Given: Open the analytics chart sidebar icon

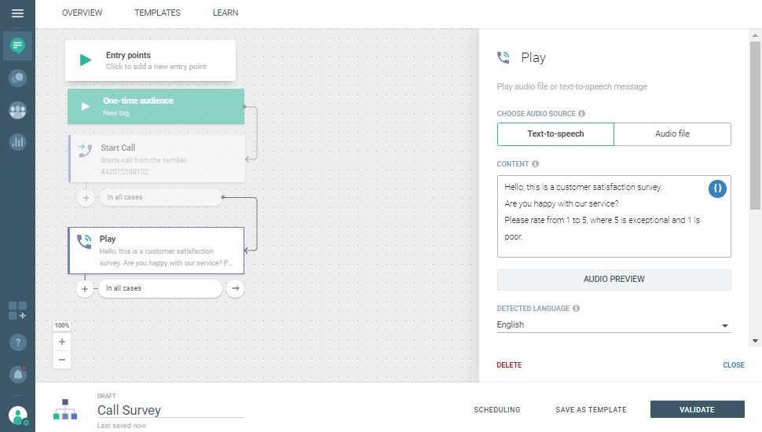Looking at the screenshot, I should click(x=17, y=142).
